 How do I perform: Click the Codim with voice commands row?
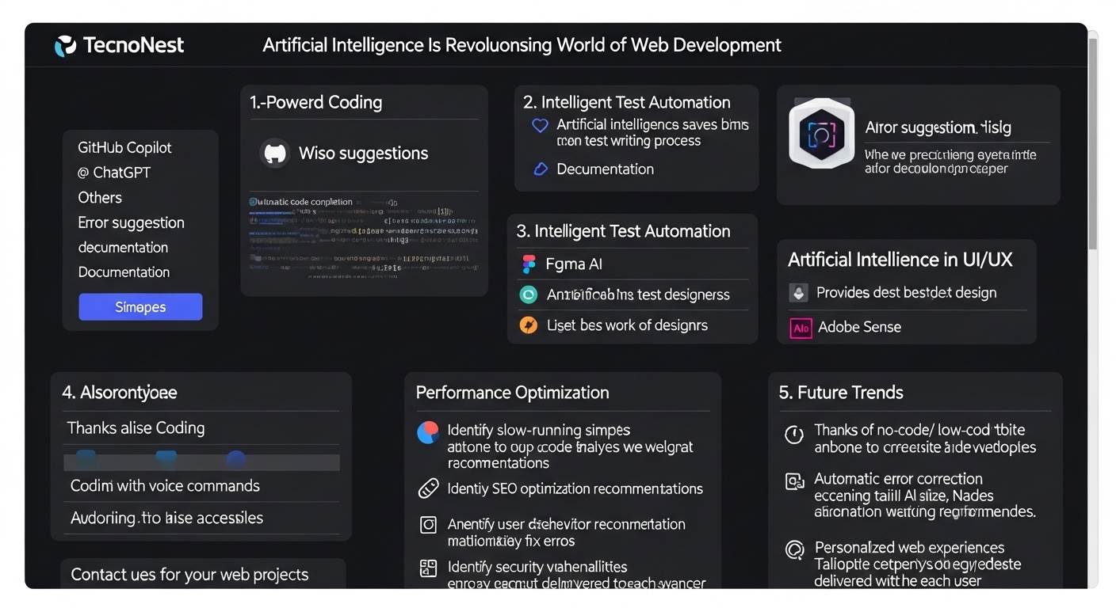(x=165, y=486)
